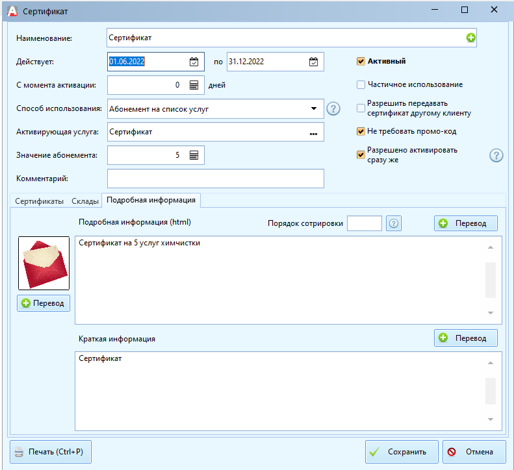Toggle Разрешено активировать сразу же checkbox
514x470 pixels.
(361, 155)
